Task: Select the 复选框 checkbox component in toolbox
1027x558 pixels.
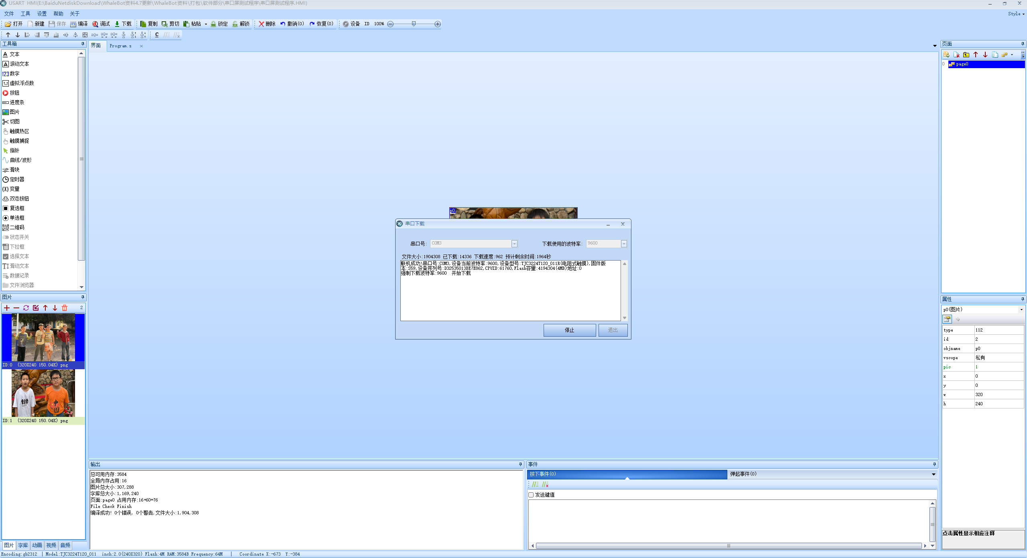Action: click(x=17, y=208)
